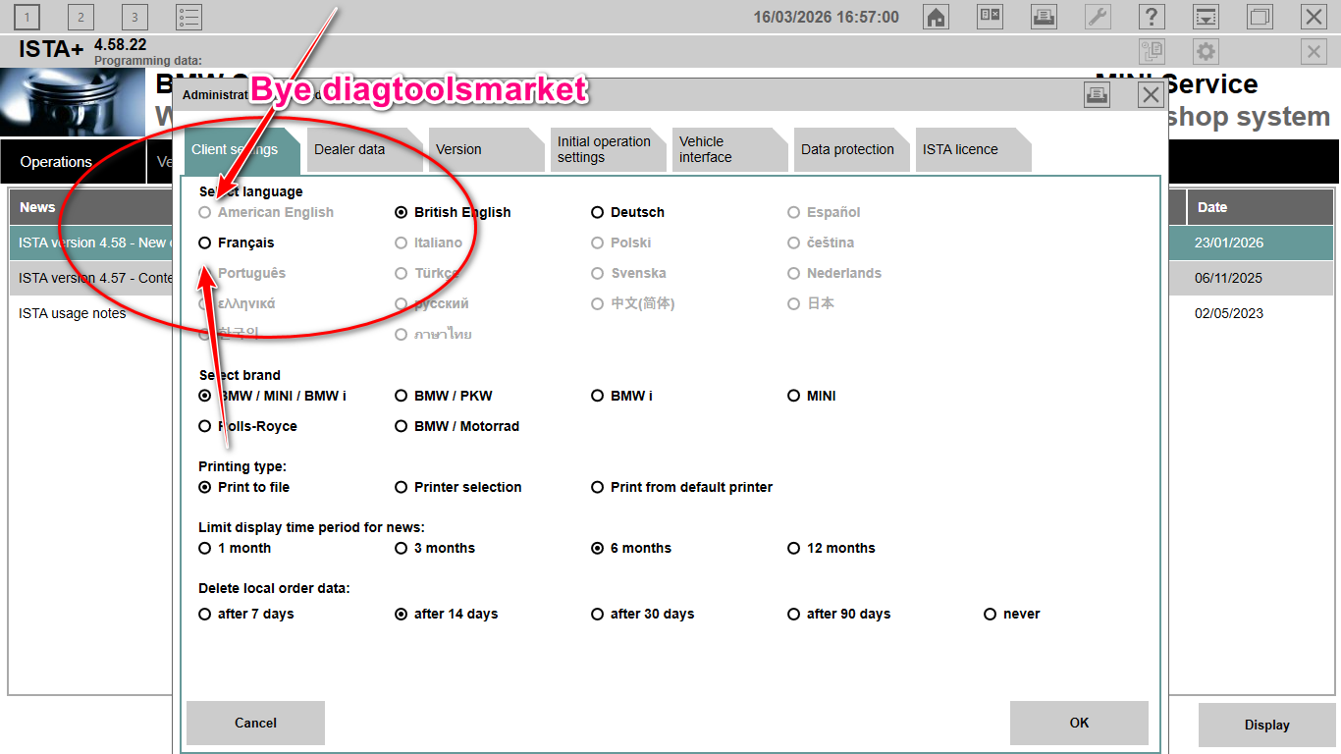Select Deutsch language radio button
1341x754 pixels.
coord(598,212)
